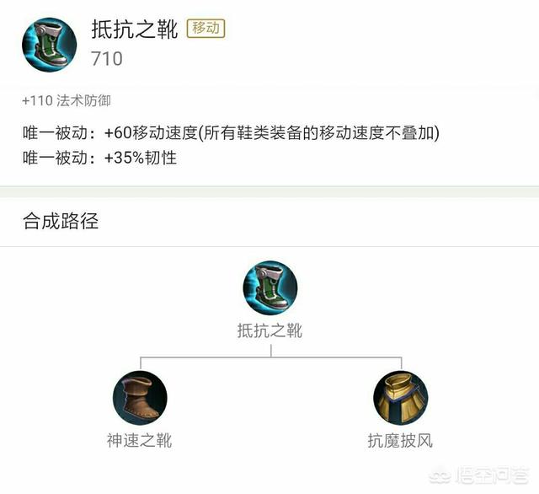Select the 抵抗之靴 label in synthesis tree
Image resolution: width=539 pixels, height=494 pixels.
(269, 330)
